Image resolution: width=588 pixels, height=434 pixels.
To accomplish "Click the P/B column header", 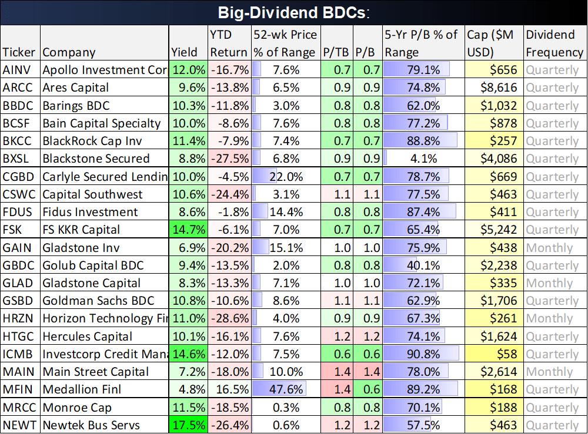I will pyautogui.click(x=367, y=43).
